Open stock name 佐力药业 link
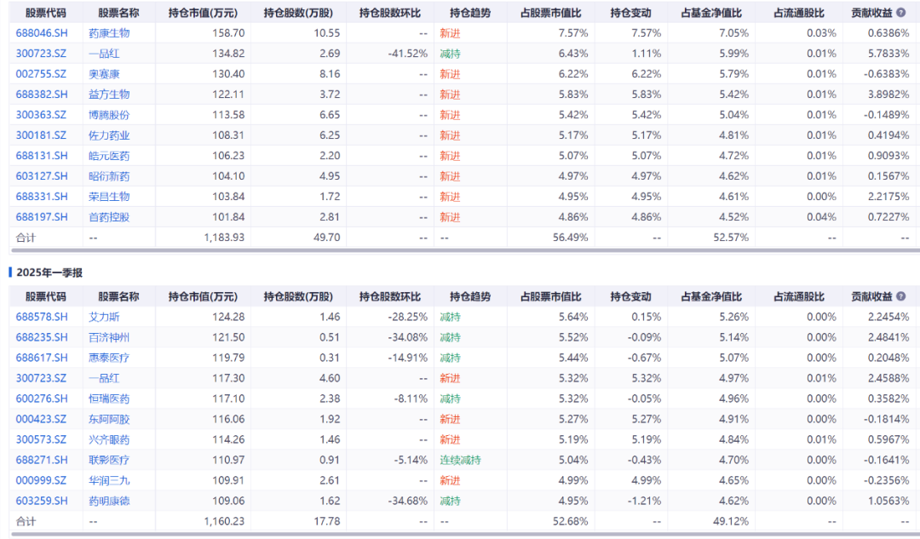The width and height of the screenshot is (920, 539). point(109,135)
